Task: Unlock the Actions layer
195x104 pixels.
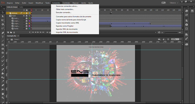Action: [26, 13]
